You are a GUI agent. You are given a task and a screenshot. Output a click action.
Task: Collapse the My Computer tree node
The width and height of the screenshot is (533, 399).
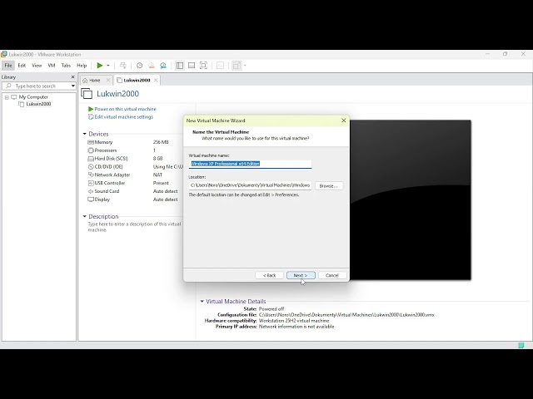point(7,97)
